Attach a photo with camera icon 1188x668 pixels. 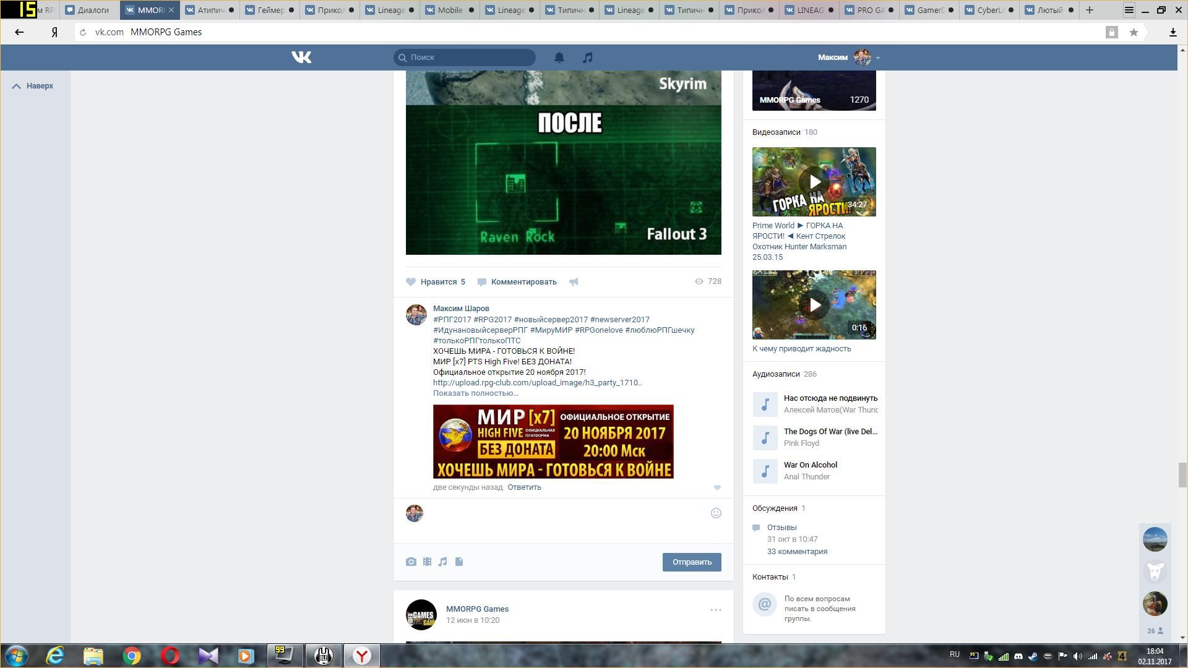pos(411,562)
